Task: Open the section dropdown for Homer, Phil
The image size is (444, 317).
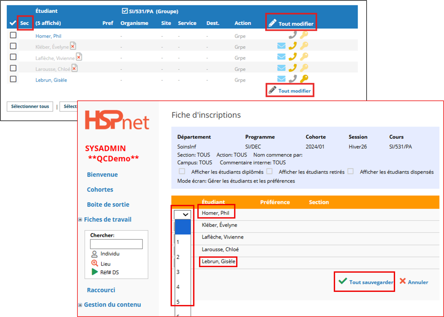Action: click(182, 214)
